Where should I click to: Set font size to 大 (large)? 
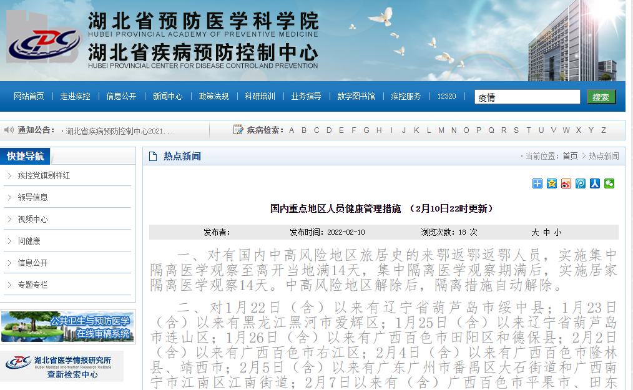click(535, 232)
